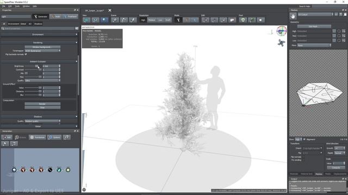Select the first blue node in generation graph
The height and width of the screenshot is (195, 348).
click(14, 170)
